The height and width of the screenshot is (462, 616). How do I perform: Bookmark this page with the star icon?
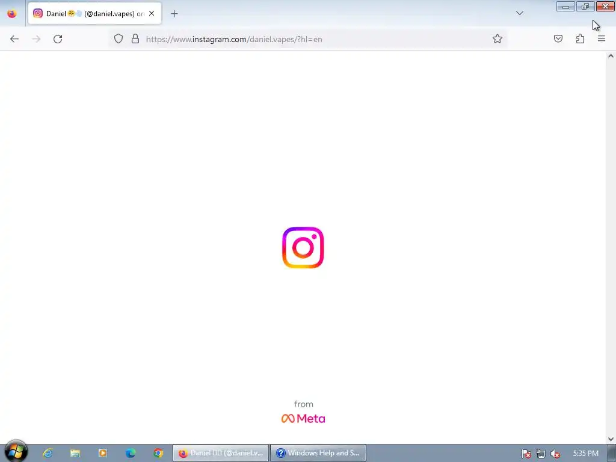tap(497, 38)
